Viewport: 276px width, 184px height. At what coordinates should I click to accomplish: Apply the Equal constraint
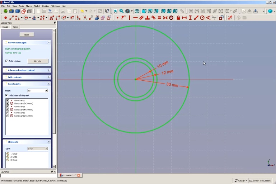coord(159,18)
